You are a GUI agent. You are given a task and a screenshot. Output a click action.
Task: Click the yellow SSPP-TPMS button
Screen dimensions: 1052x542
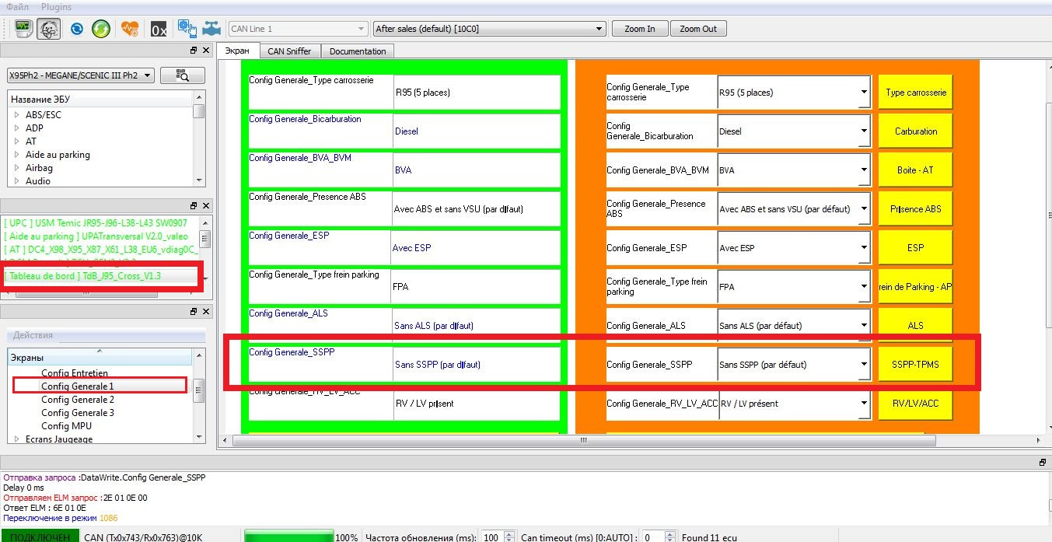click(916, 365)
